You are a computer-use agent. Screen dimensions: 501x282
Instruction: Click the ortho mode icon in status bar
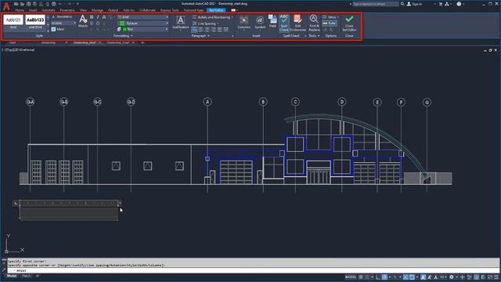click(x=378, y=277)
